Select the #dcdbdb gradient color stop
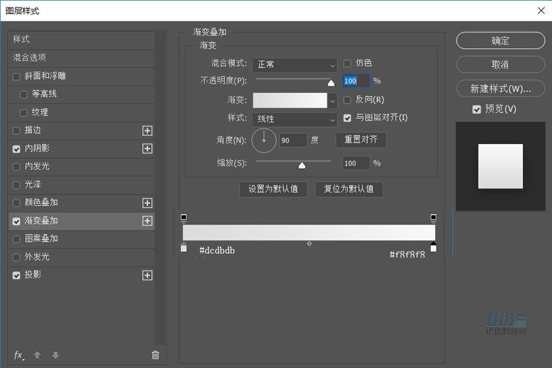The width and height of the screenshot is (552, 368). pos(183,248)
